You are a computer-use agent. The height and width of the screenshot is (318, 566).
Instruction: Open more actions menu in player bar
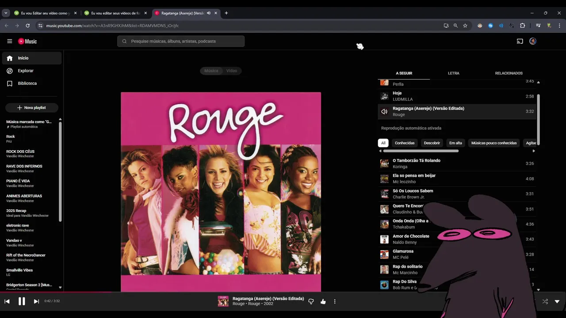335,302
